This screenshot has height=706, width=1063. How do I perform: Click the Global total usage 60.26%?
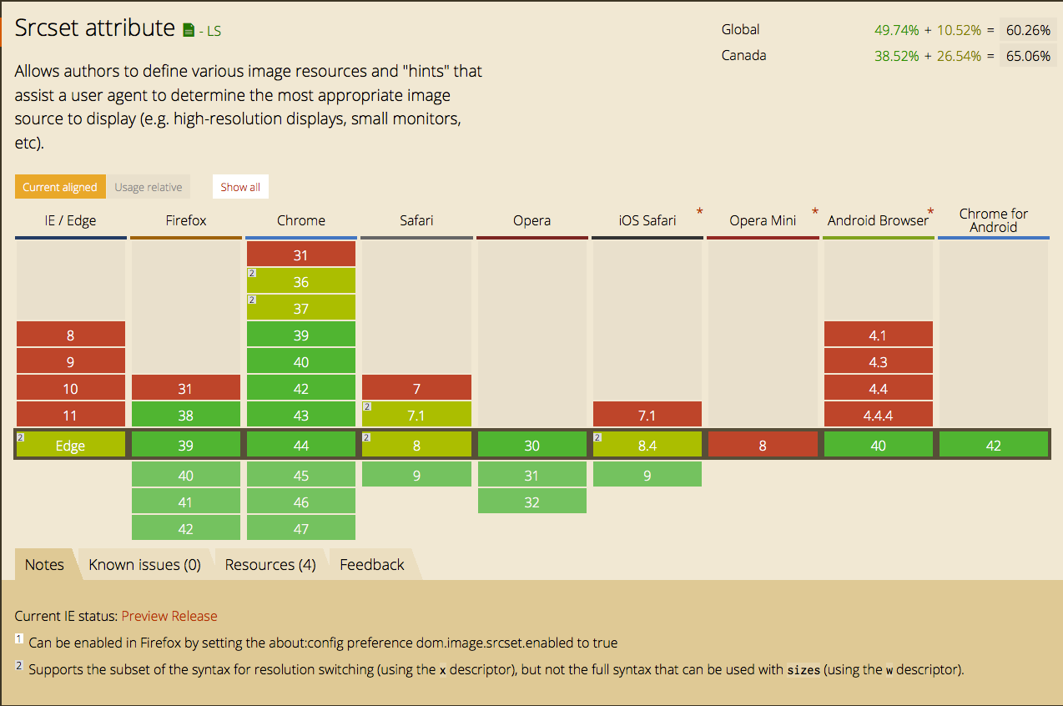[x=1028, y=30]
